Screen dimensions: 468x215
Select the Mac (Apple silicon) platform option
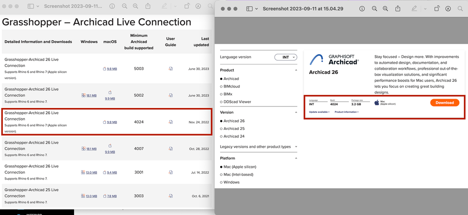coord(238,167)
